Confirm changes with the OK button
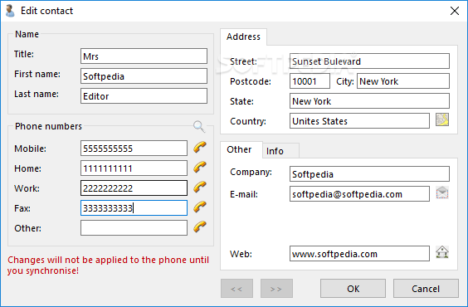This screenshot has height=307, width=468. 353,289
